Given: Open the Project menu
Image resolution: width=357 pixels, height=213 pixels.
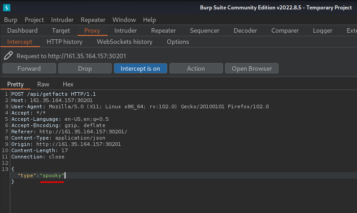Looking at the screenshot, I should click(34, 20).
